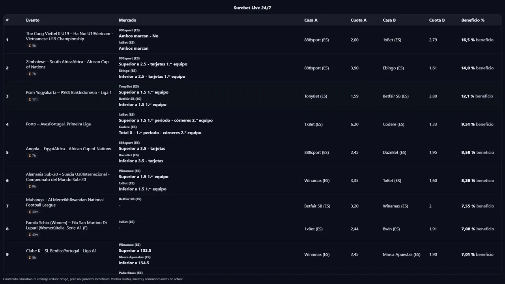Click the hourglass icon under Clube K event
505x284 pixels.
(x=30, y=258)
